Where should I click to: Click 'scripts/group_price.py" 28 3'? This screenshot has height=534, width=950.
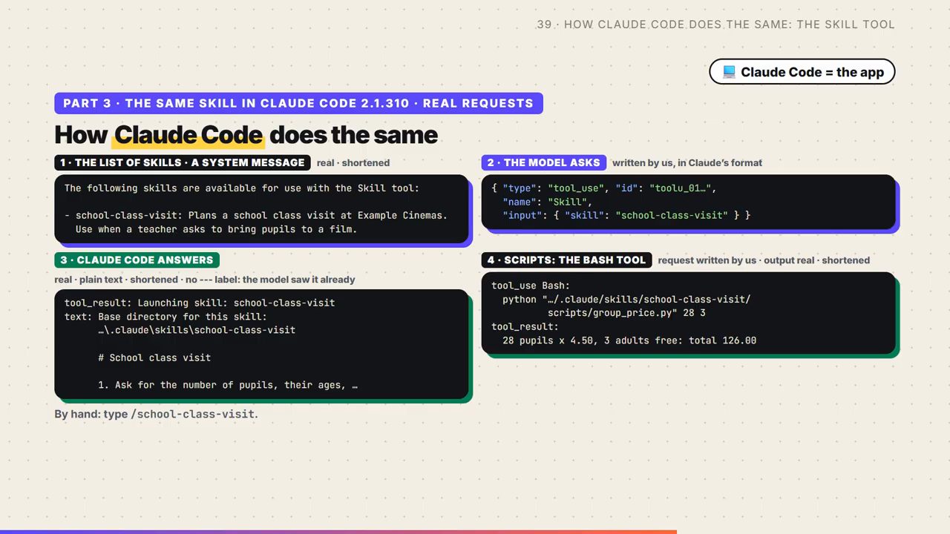point(626,313)
